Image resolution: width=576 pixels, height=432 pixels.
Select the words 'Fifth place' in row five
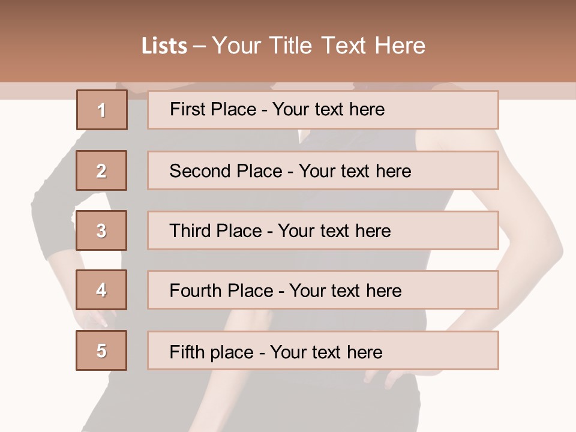pos(212,352)
